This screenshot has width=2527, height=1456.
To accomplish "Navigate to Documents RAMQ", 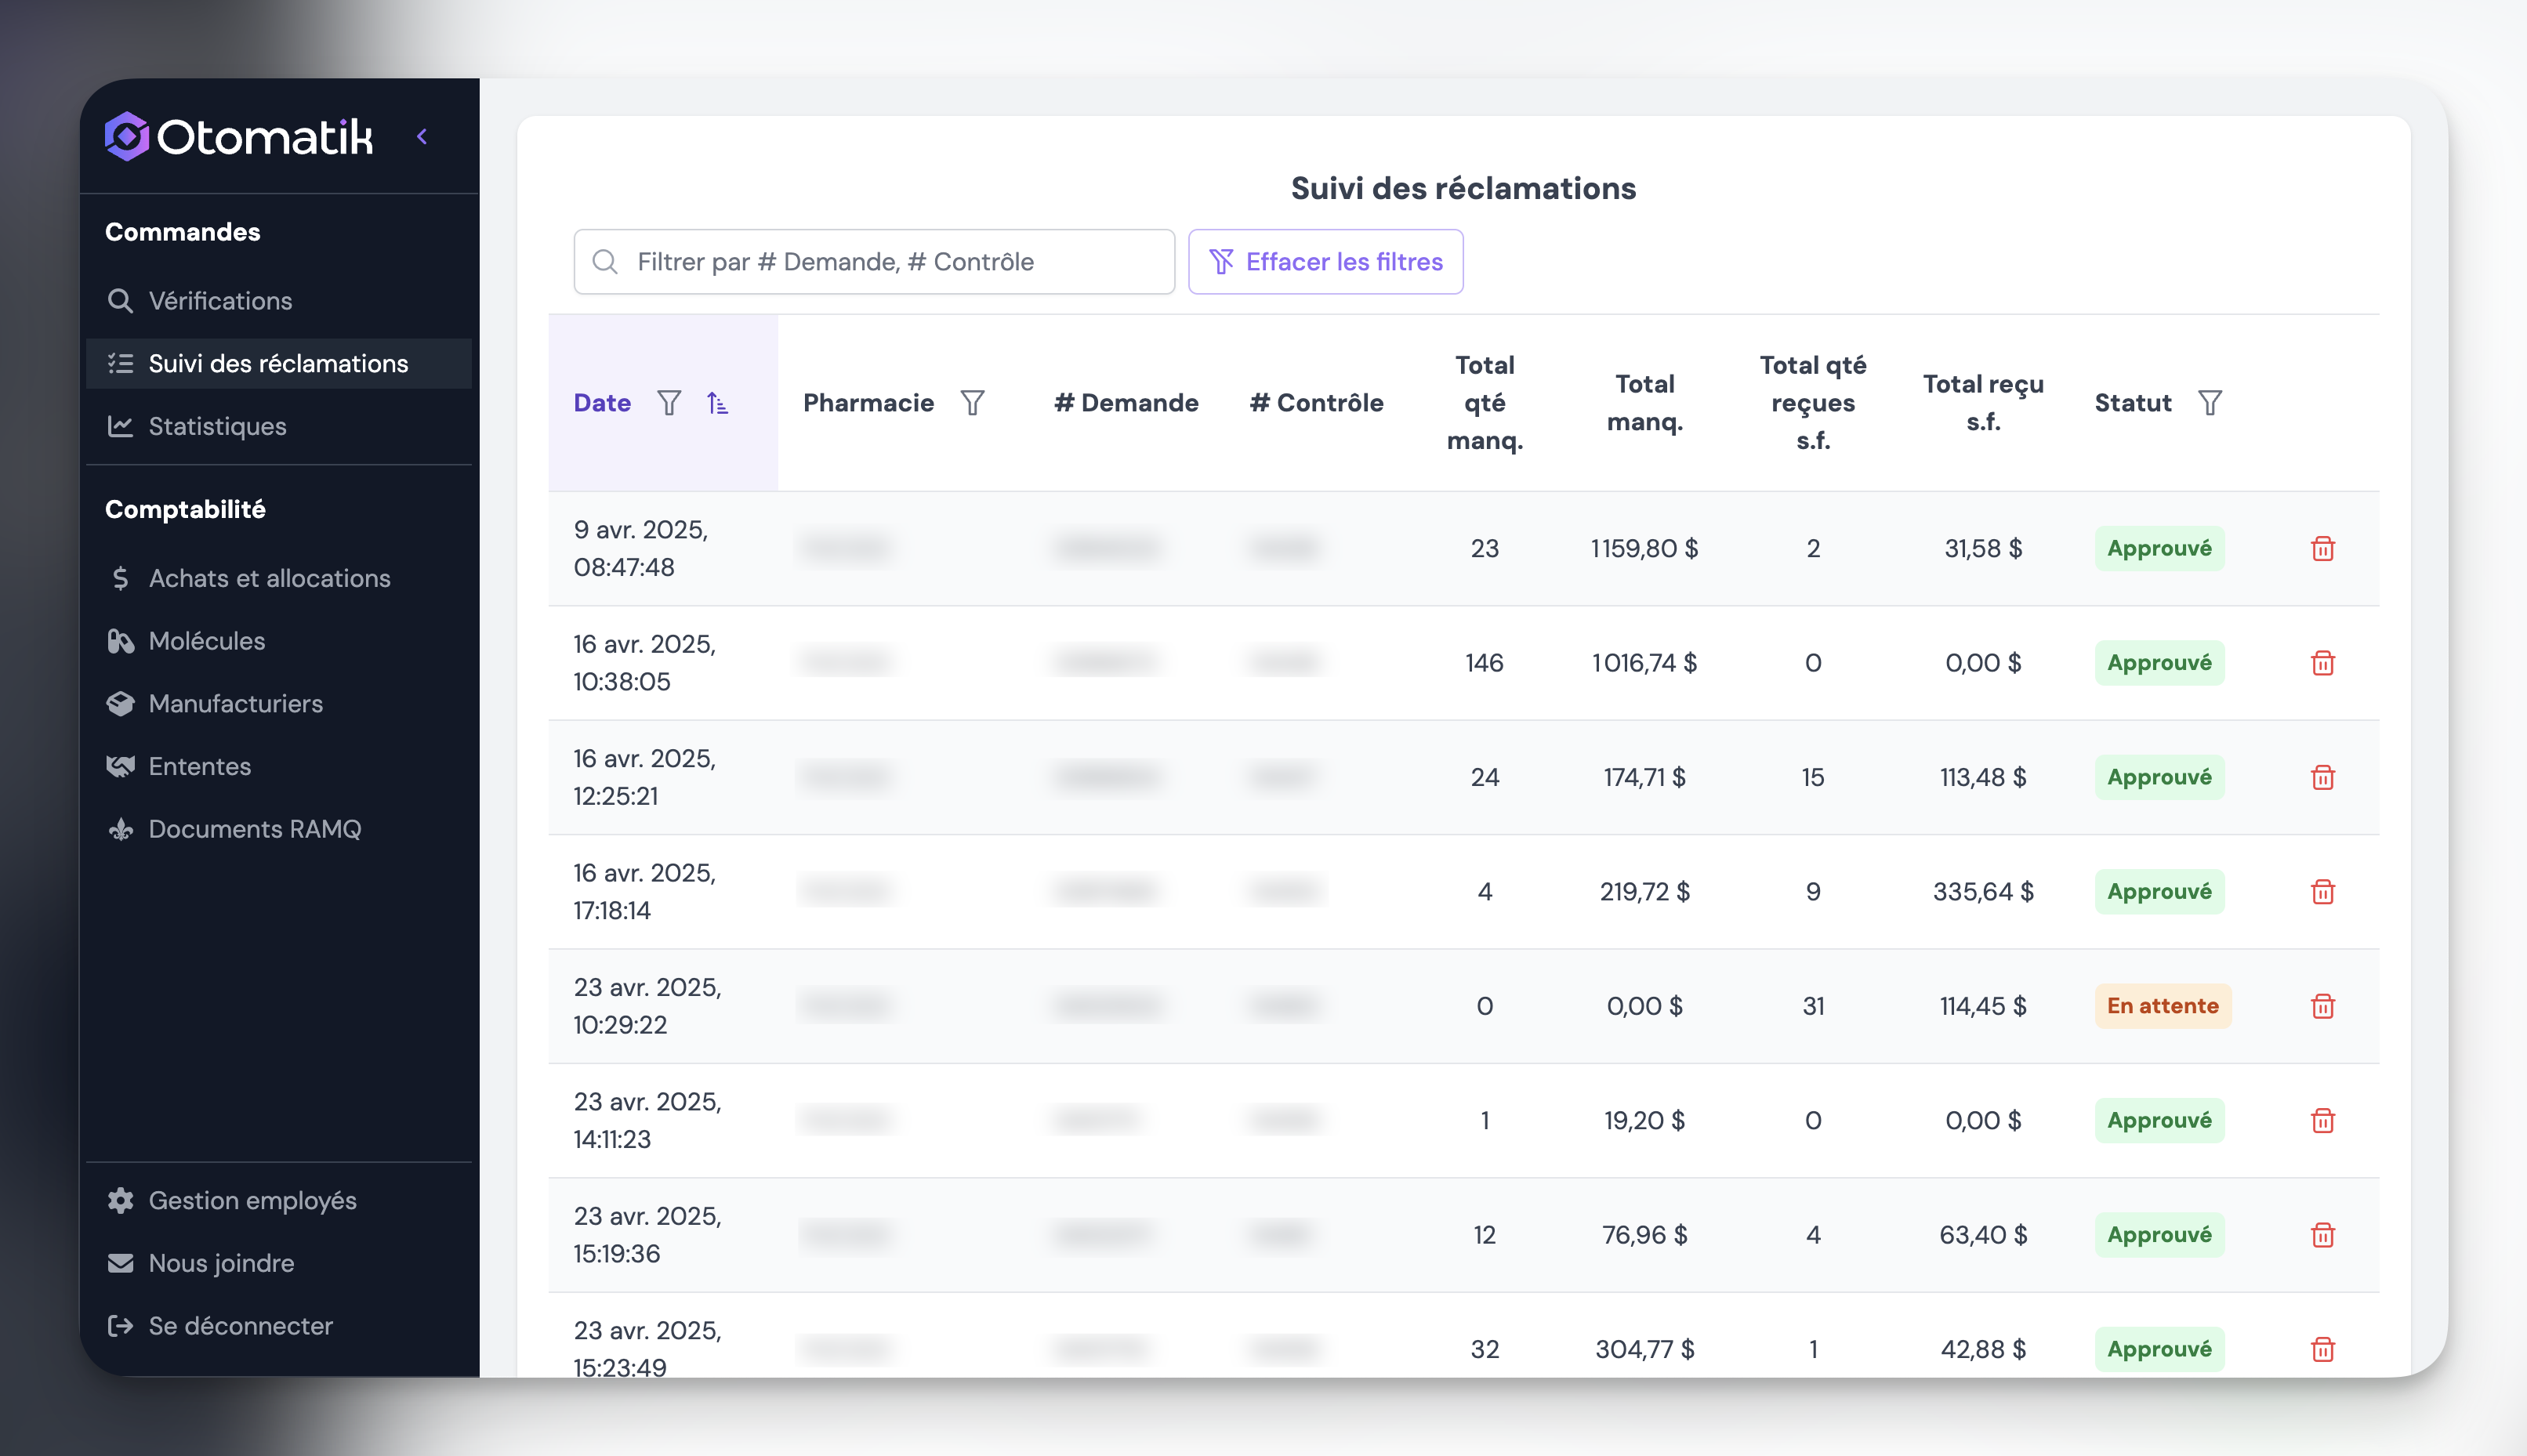I will [x=254, y=829].
